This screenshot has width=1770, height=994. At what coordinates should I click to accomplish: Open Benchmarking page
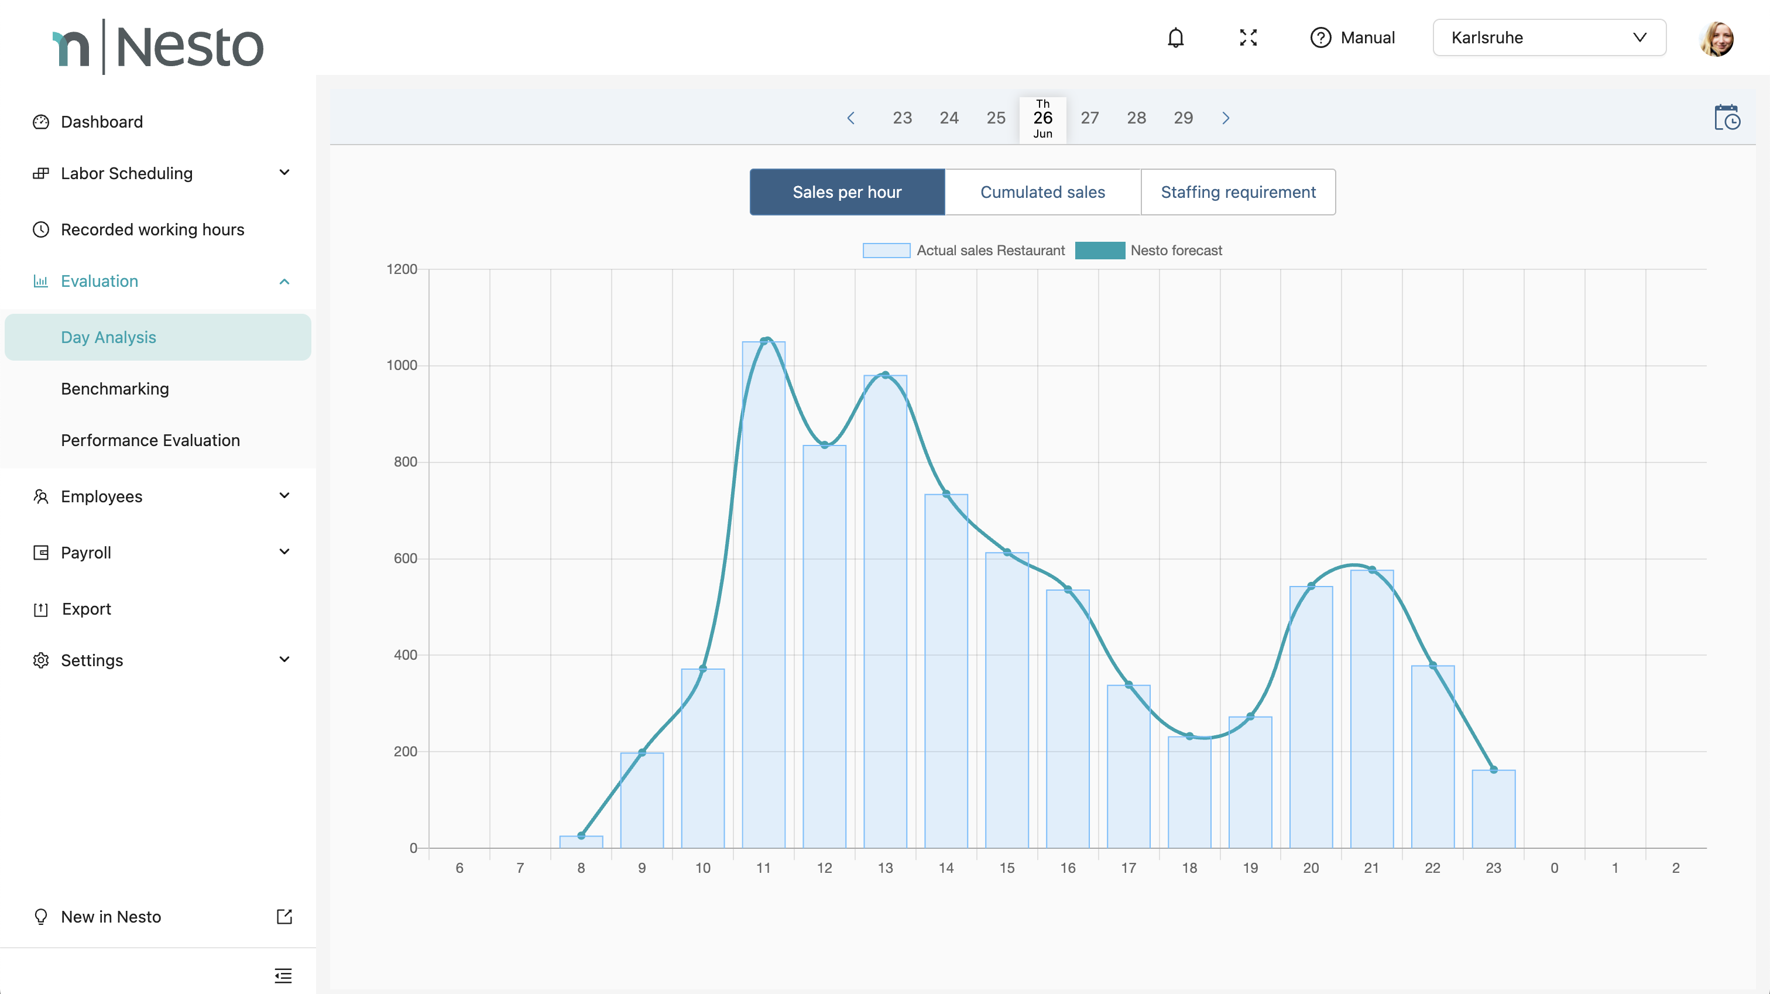(115, 389)
